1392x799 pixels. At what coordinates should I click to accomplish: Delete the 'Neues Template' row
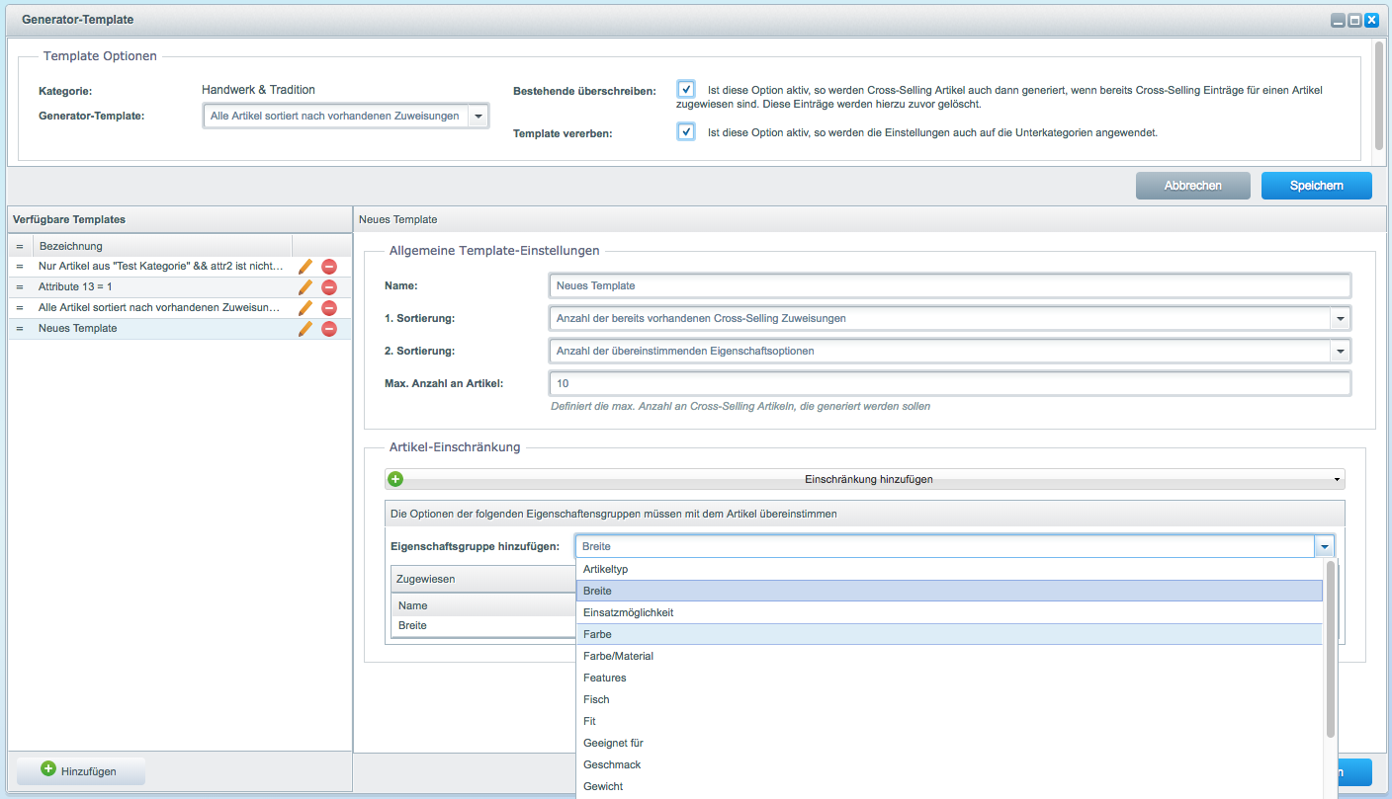click(329, 329)
